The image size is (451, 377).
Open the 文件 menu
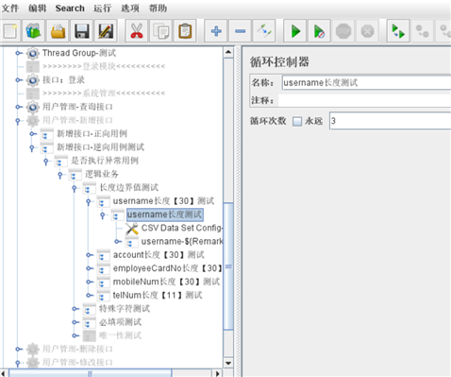click(x=10, y=9)
